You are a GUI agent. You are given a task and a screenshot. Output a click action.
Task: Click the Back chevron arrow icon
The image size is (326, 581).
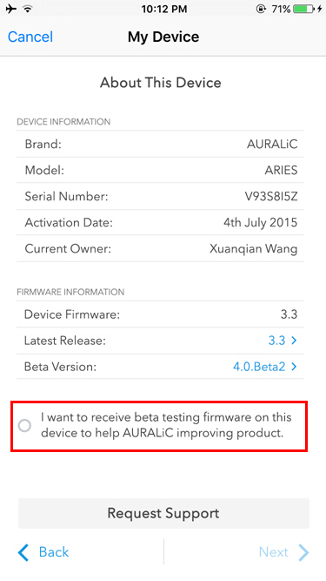tap(23, 552)
